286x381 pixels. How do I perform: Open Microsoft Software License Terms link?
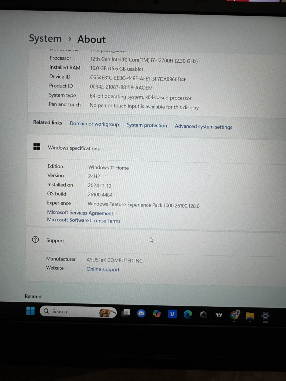pyautogui.click(x=84, y=220)
